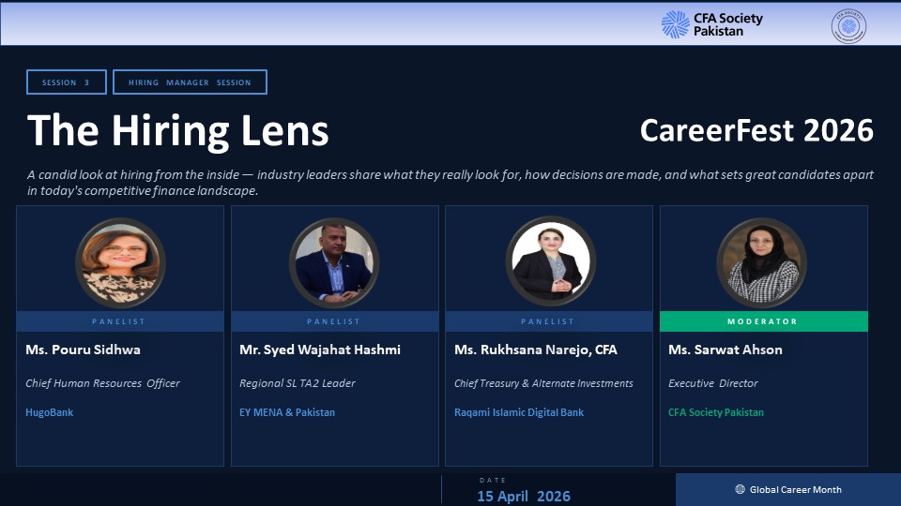This screenshot has width=901, height=506.
Task: Click the PANELIST banner above Pouru Sidhwa
Action: click(120, 321)
